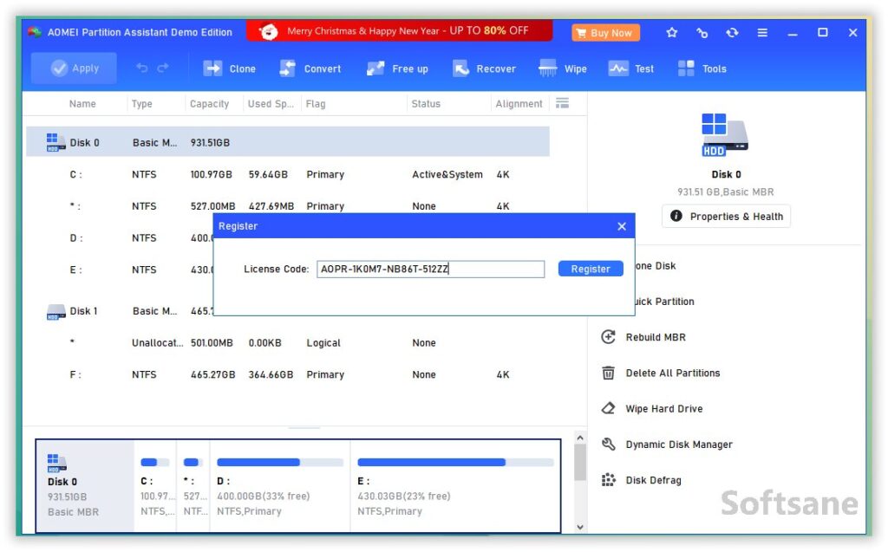Click the Disk Defrag icon

point(608,479)
